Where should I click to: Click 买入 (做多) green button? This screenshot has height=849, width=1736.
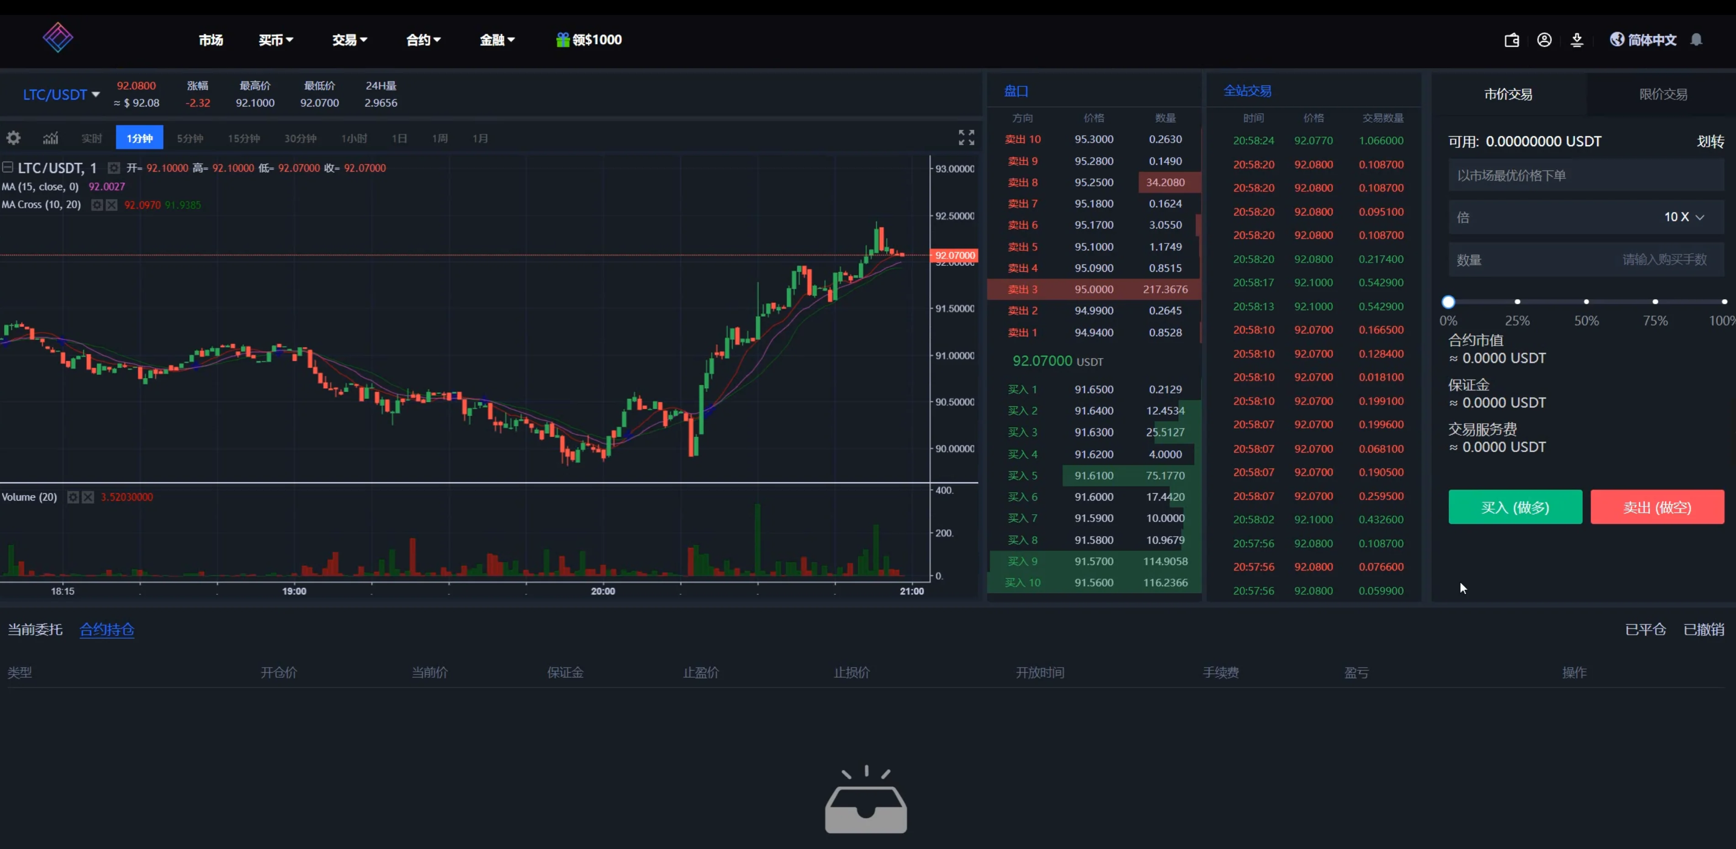tap(1514, 507)
